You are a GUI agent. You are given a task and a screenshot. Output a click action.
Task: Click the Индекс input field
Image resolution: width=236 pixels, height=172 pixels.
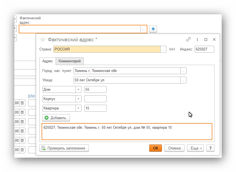pyautogui.click(x=204, y=49)
